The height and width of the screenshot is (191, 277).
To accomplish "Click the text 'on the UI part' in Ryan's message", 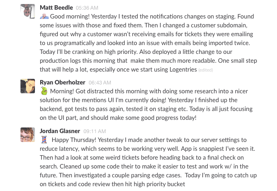I will click(59, 118).
